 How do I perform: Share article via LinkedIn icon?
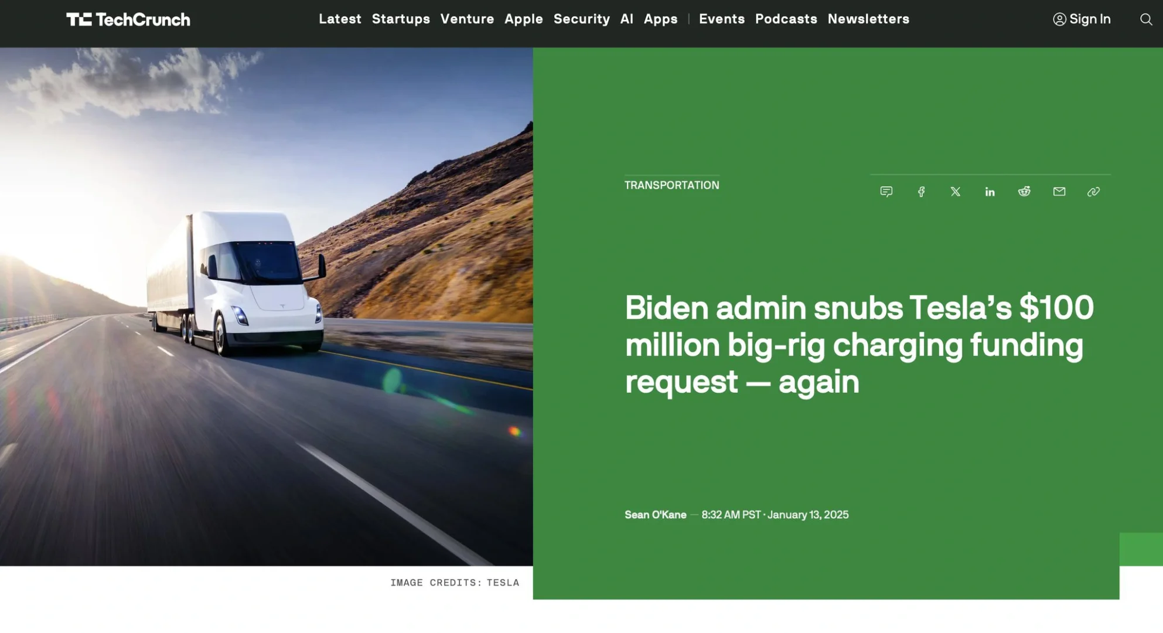point(990,192)
